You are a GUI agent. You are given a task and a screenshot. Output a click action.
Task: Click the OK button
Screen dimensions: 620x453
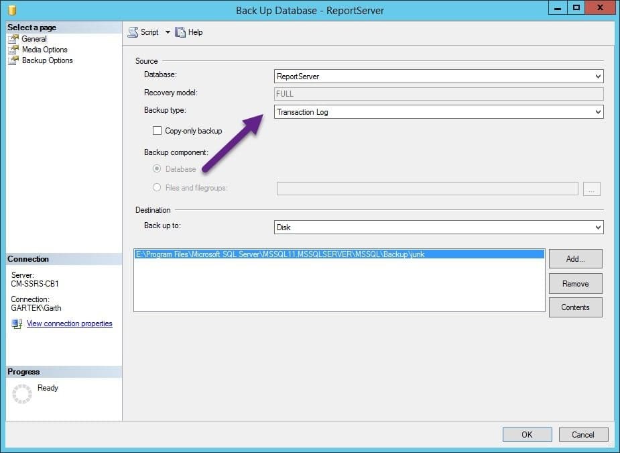click(527, 434)
